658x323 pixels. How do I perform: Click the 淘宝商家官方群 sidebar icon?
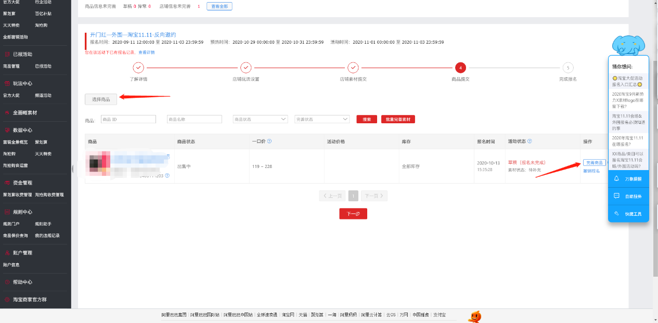[x=7, y=300]
